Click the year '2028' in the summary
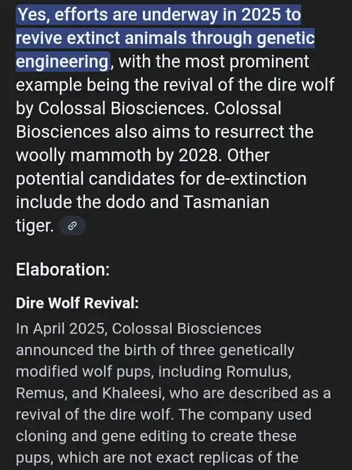The image size is (352, 470). coord(198,155)
